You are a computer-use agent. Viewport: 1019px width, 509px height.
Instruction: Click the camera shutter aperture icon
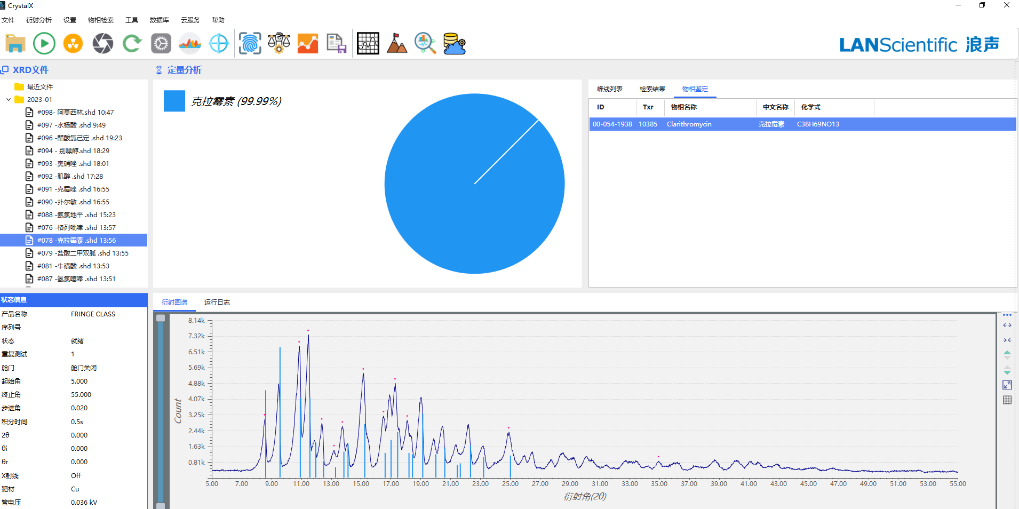102,44
